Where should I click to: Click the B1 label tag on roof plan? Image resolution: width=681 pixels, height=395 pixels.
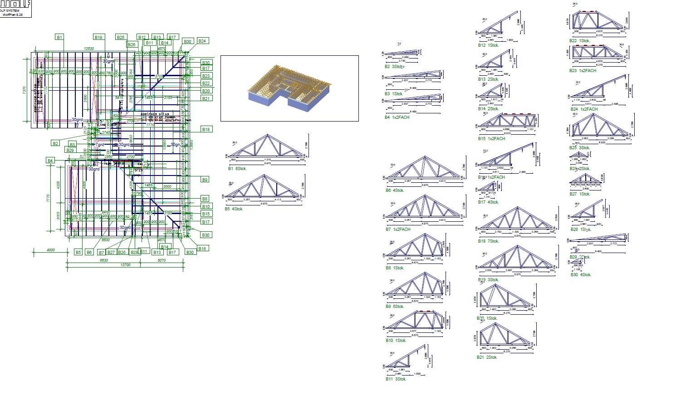pyautogui.click(x=59, y=37)
